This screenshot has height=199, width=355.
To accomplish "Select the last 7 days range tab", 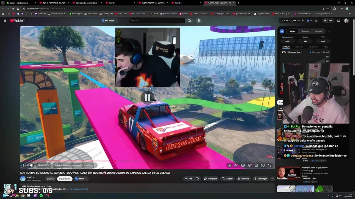I will 299,47.
